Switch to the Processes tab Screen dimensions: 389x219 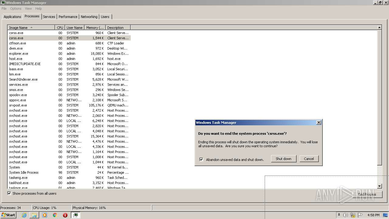(x=32, y=16)
